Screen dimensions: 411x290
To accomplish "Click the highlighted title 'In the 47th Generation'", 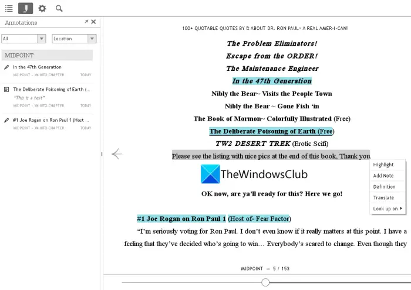I will pyautogui.click(x=272, y=81).
